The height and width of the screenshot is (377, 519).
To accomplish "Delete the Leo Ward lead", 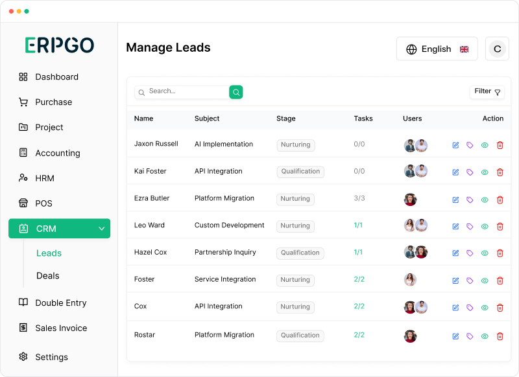I will [x=500, y=226].
